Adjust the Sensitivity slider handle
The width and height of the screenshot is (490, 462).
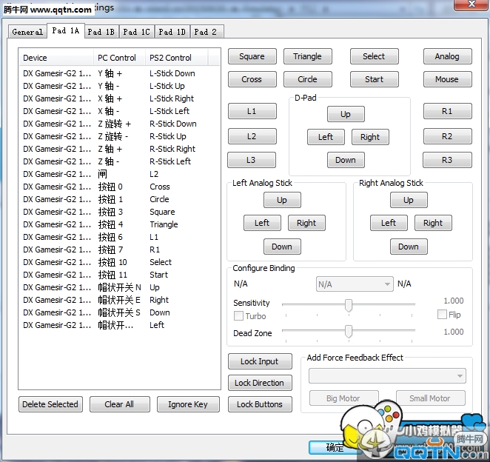(x=349, y=305)
